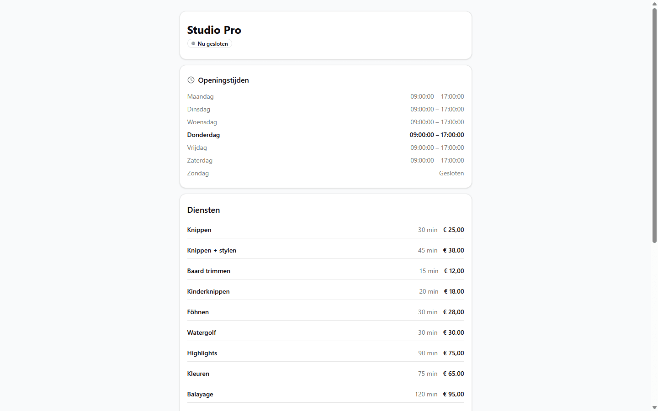658x411 pixels.
Task: Select the Kinderknippen service
Action: click(208, 291)
